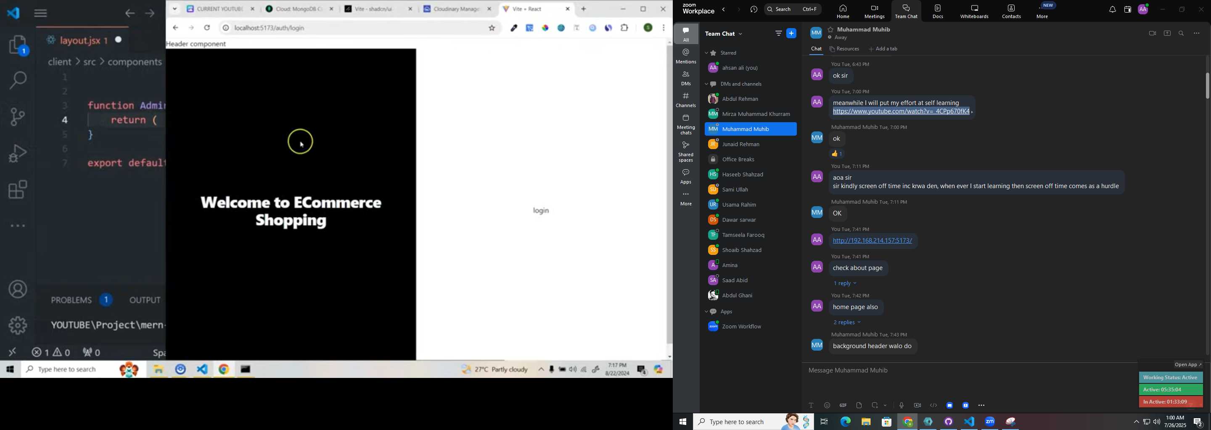Attach a file in message composer
This screenshot has height=430, width=1211.
[x=859, y=405]
